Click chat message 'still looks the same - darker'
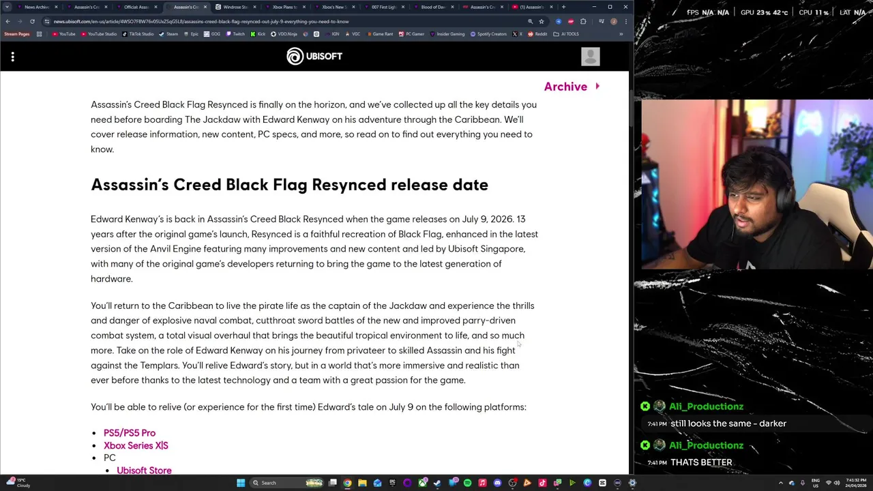The width and height of the screenshot is (873, 491). point(728,423)
